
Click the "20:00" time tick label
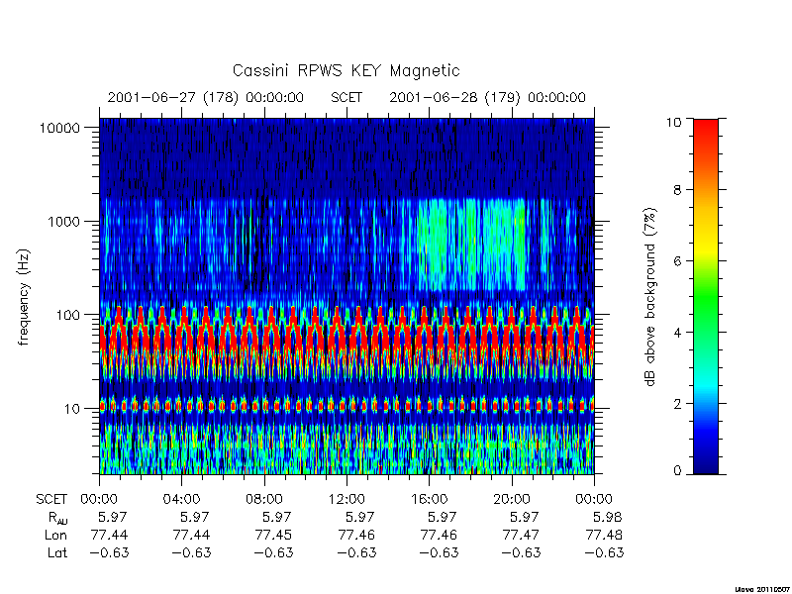(x=511, y=500)
